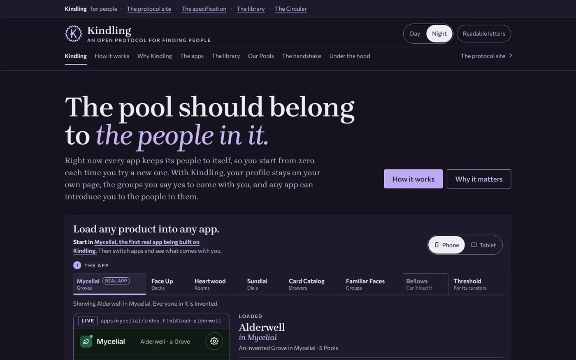Click the LIVE badge in preview bar

coord(88,321)
